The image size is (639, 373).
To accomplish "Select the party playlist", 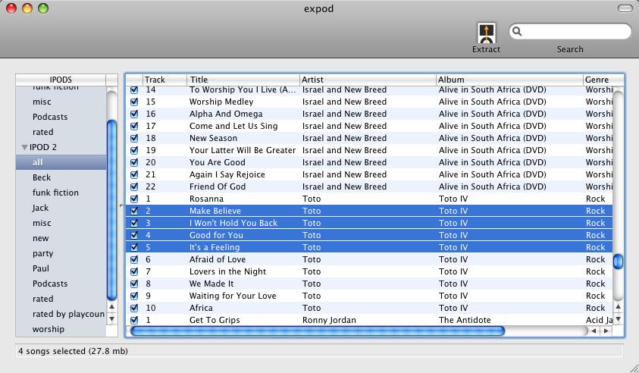I will 61,253.
